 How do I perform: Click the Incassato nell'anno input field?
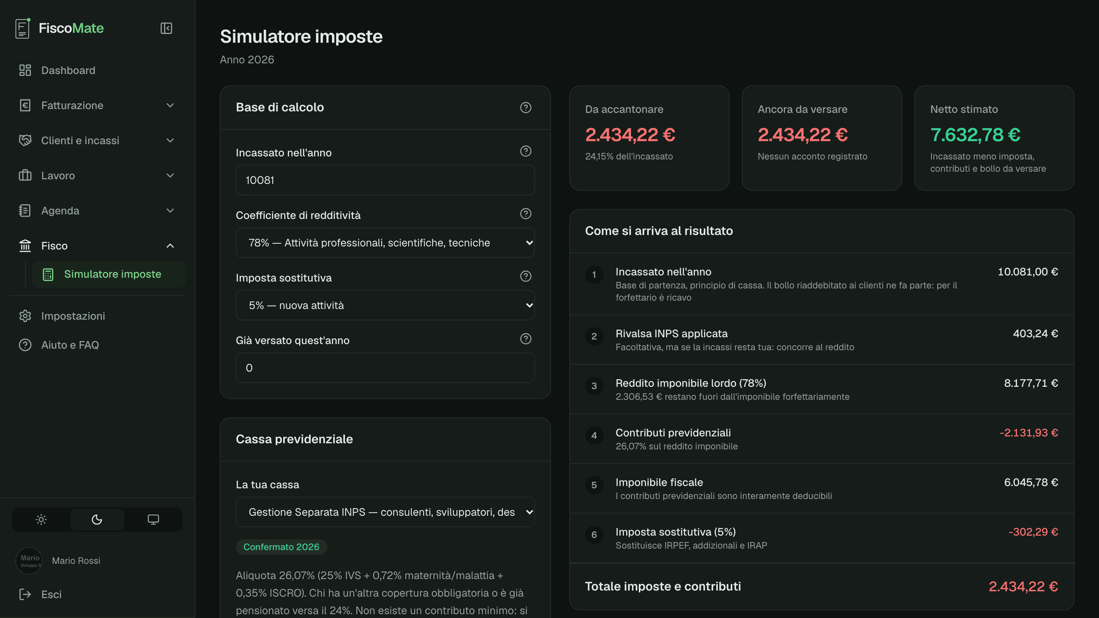(x=385, y=180)
